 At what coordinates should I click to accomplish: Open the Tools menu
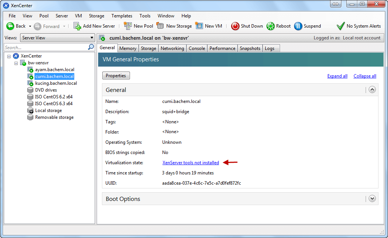click(145, 16)
